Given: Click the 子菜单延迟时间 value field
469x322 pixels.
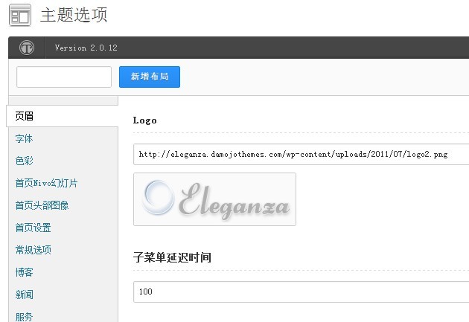Looking at the screenshot, I should tap(301, 292).
